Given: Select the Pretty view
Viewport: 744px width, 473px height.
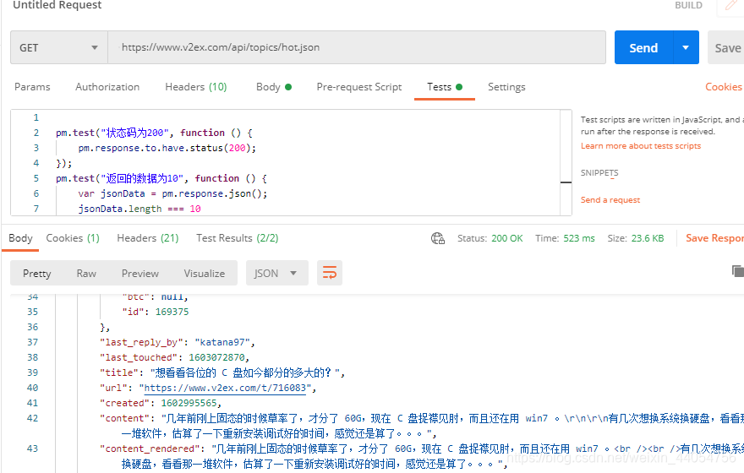Looking at the screenshot, I should (x=36, y=274).
